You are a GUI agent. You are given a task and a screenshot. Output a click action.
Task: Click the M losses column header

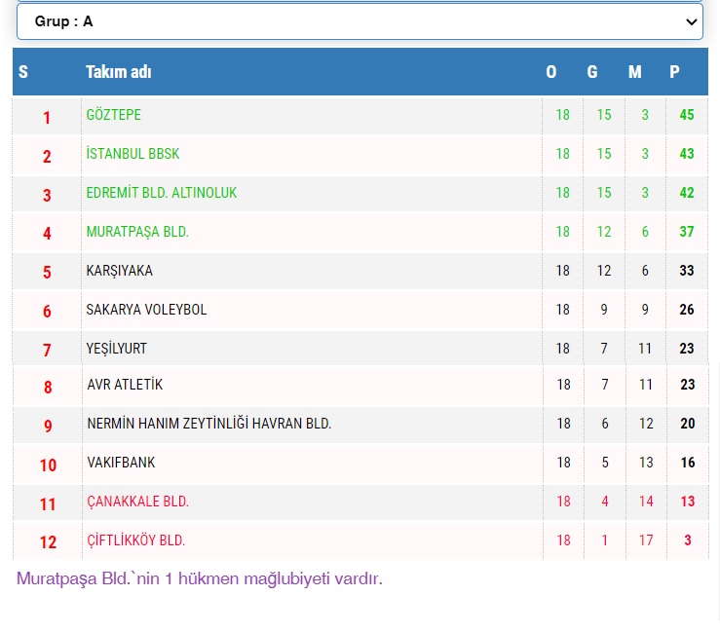[635, 72]
